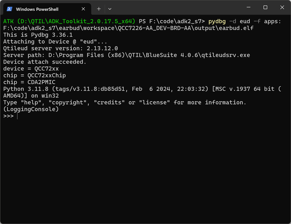
Task: Click the green ATK toolkit prompt text
Action: tap(69, 21)
